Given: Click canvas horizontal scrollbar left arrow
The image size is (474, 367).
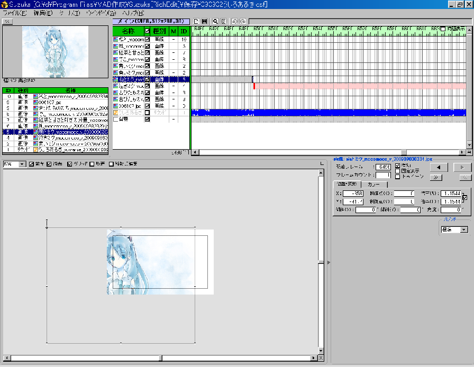Looking at the screenshot, I should click(x=7, y=358).
